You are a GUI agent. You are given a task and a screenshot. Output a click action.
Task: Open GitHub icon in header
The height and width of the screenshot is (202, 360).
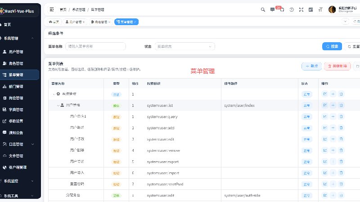click(282, 9)
